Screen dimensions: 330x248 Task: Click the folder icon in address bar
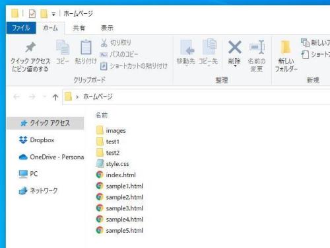(68, 97)
